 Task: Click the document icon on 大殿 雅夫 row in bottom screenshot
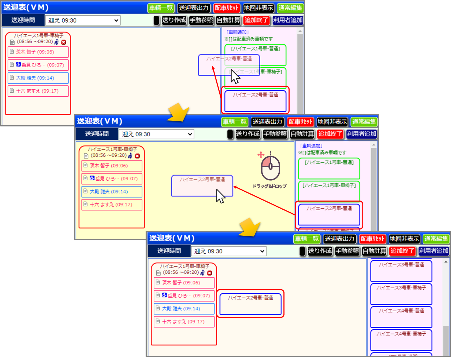[158, 308]
